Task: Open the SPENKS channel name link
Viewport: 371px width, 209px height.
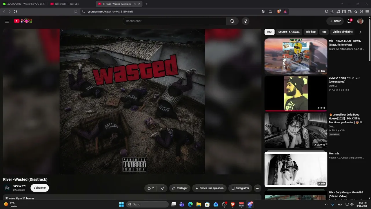Action: [19, 186]
